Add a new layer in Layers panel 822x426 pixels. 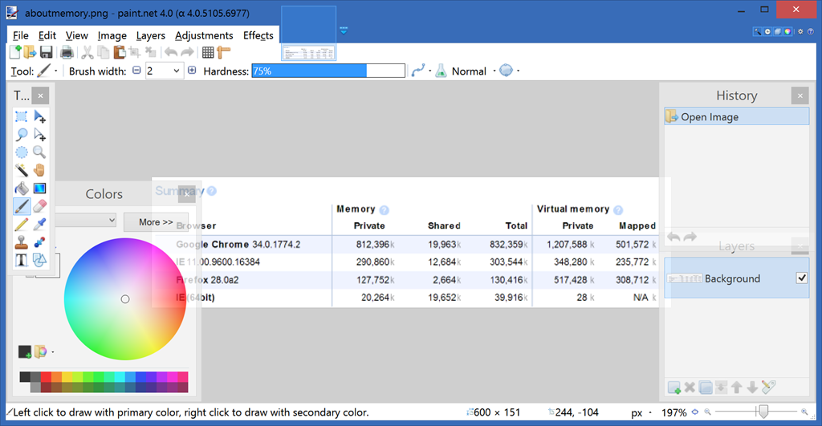(x=674, y=387)
